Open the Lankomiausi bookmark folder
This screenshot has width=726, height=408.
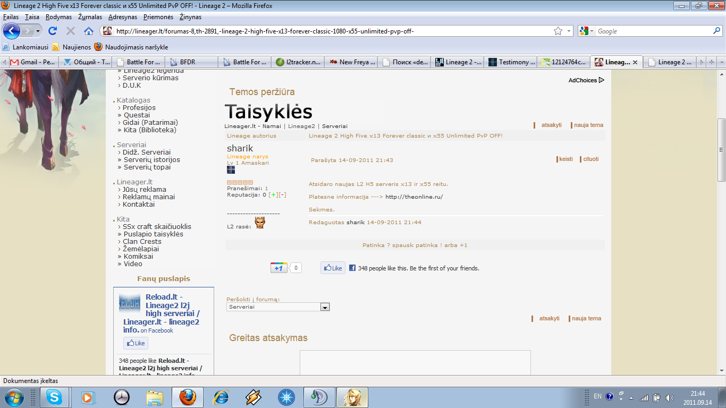click(x=24, y=47)
